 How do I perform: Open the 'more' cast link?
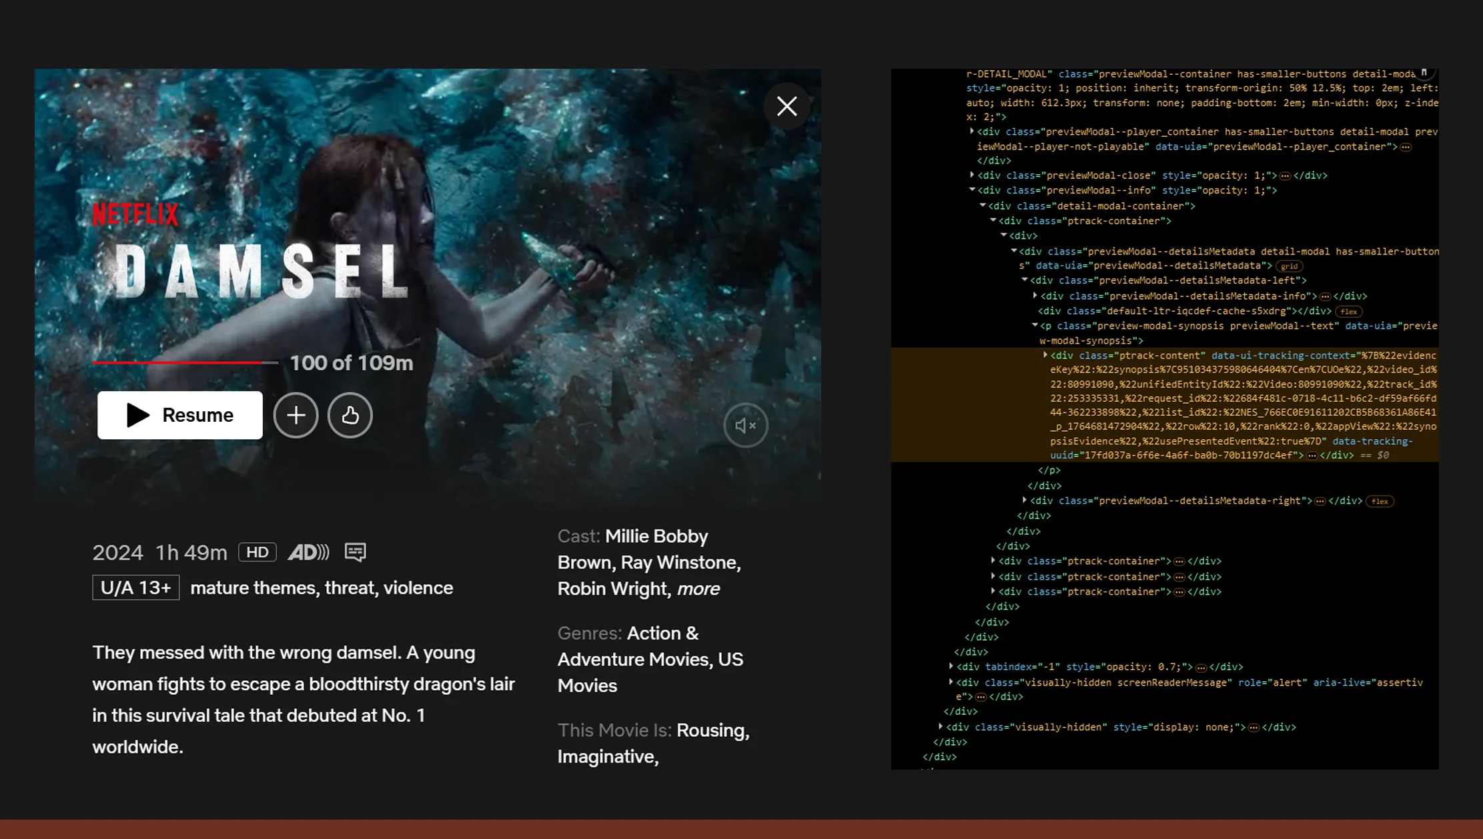(698, 589)
